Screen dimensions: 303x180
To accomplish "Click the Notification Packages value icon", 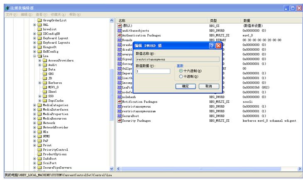I will [120, 101].
